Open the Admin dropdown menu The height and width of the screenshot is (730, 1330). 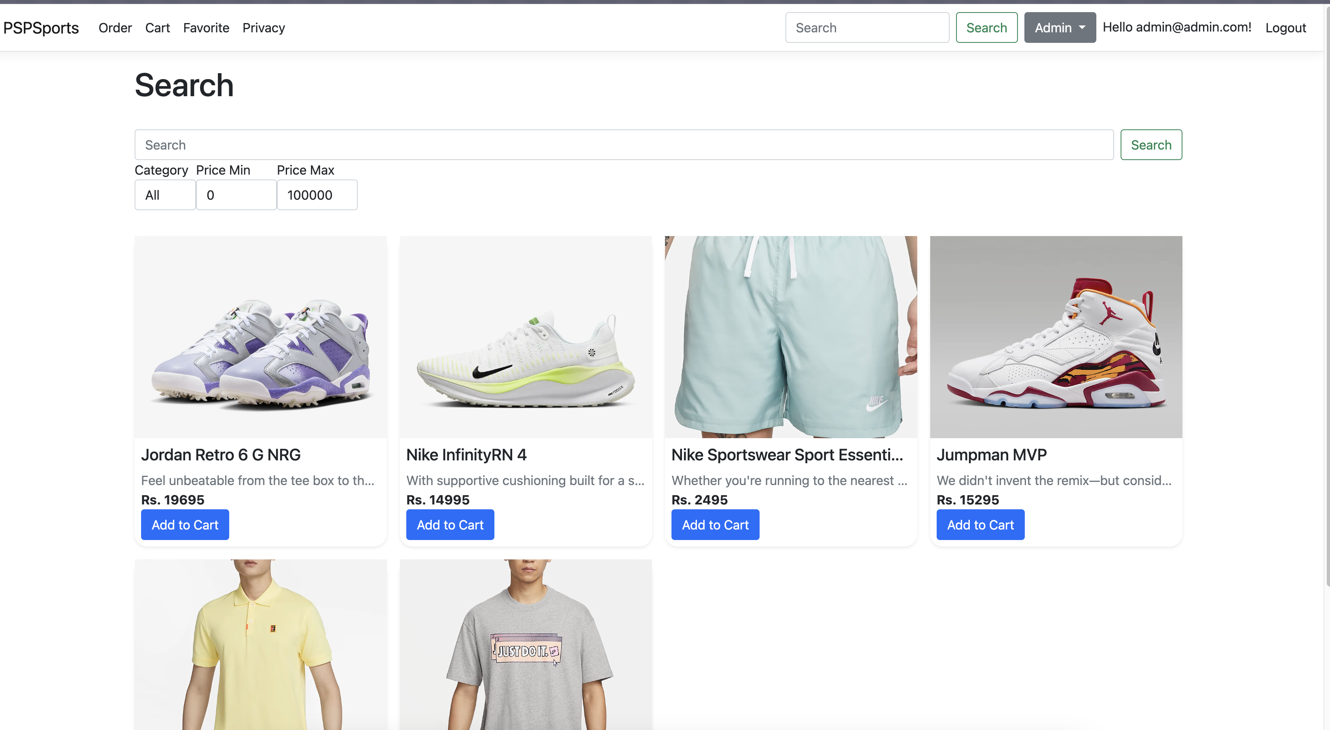(1060, 28)
